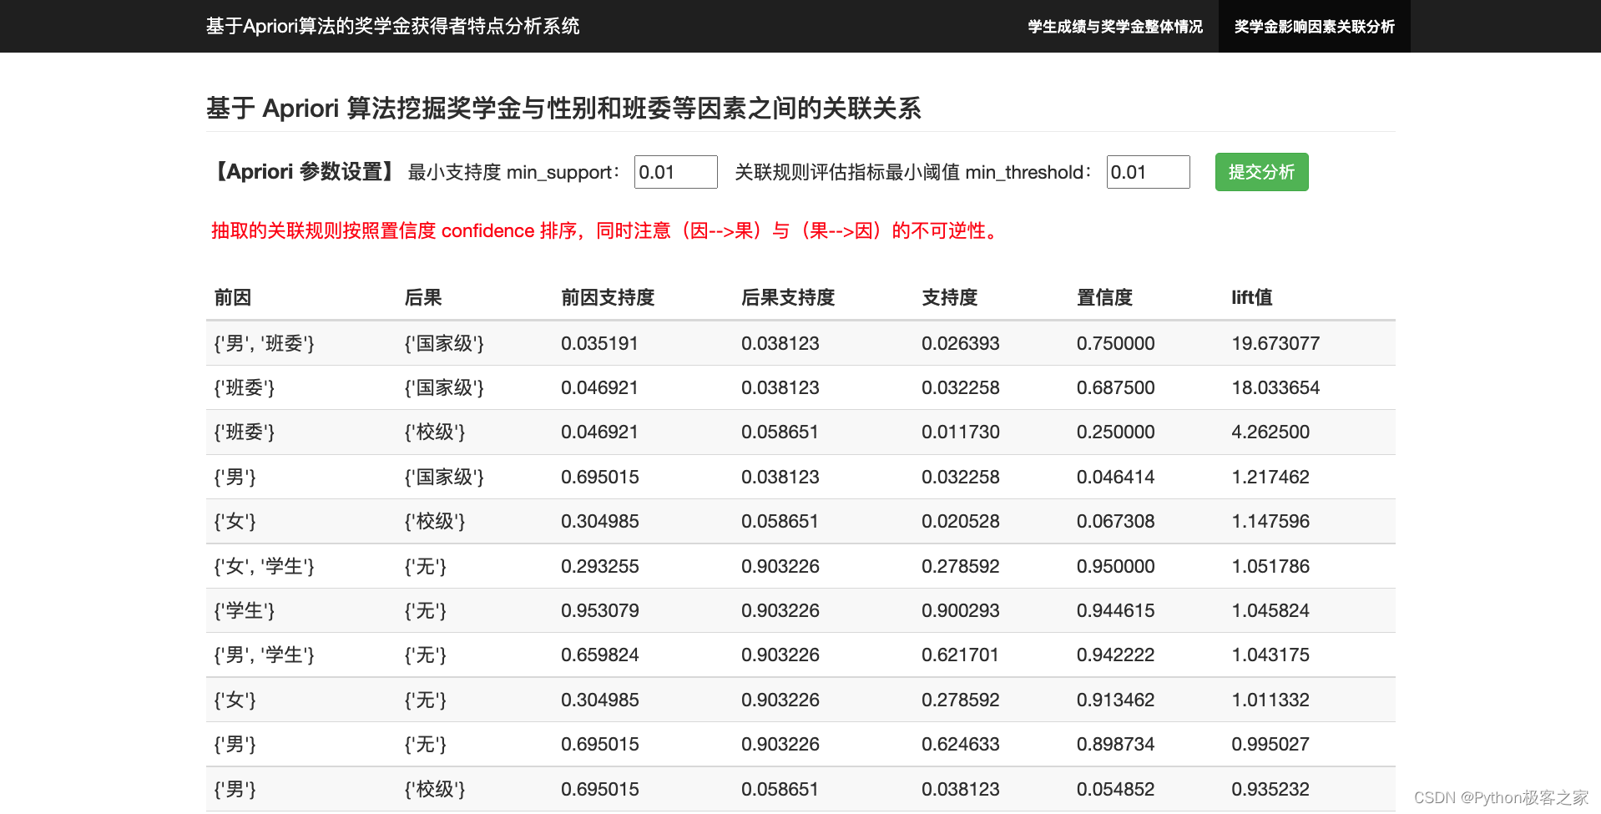
Task: Select confidence value 0.750000
Action: tap(1116, 343)
